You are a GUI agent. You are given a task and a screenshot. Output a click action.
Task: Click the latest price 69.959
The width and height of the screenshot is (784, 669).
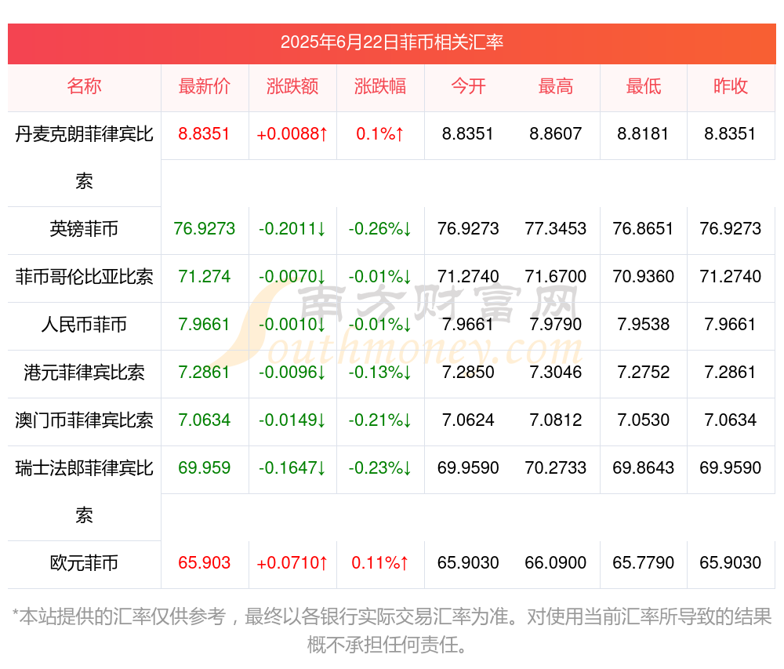[204, 467]
